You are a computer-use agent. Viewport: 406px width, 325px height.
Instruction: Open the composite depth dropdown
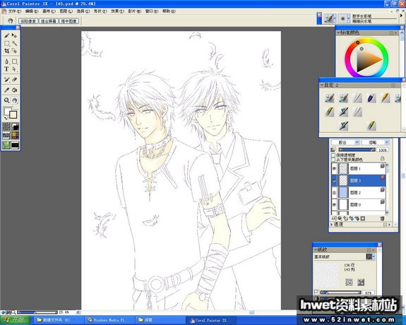pyautogui.click(x=375, y=142)
